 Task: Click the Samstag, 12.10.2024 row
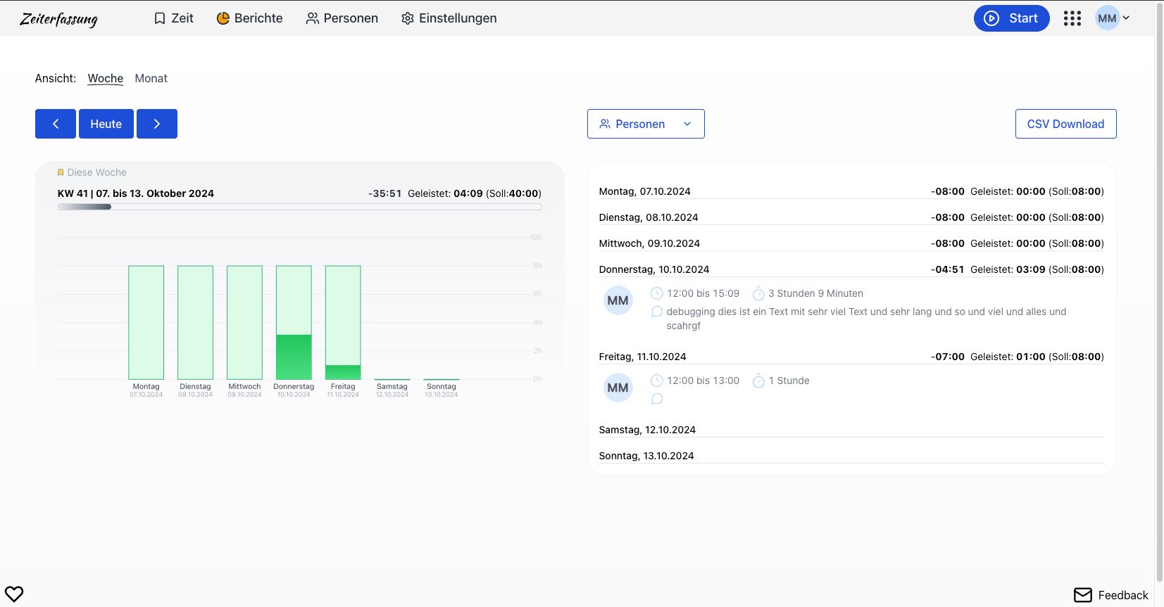coord(851,430)
